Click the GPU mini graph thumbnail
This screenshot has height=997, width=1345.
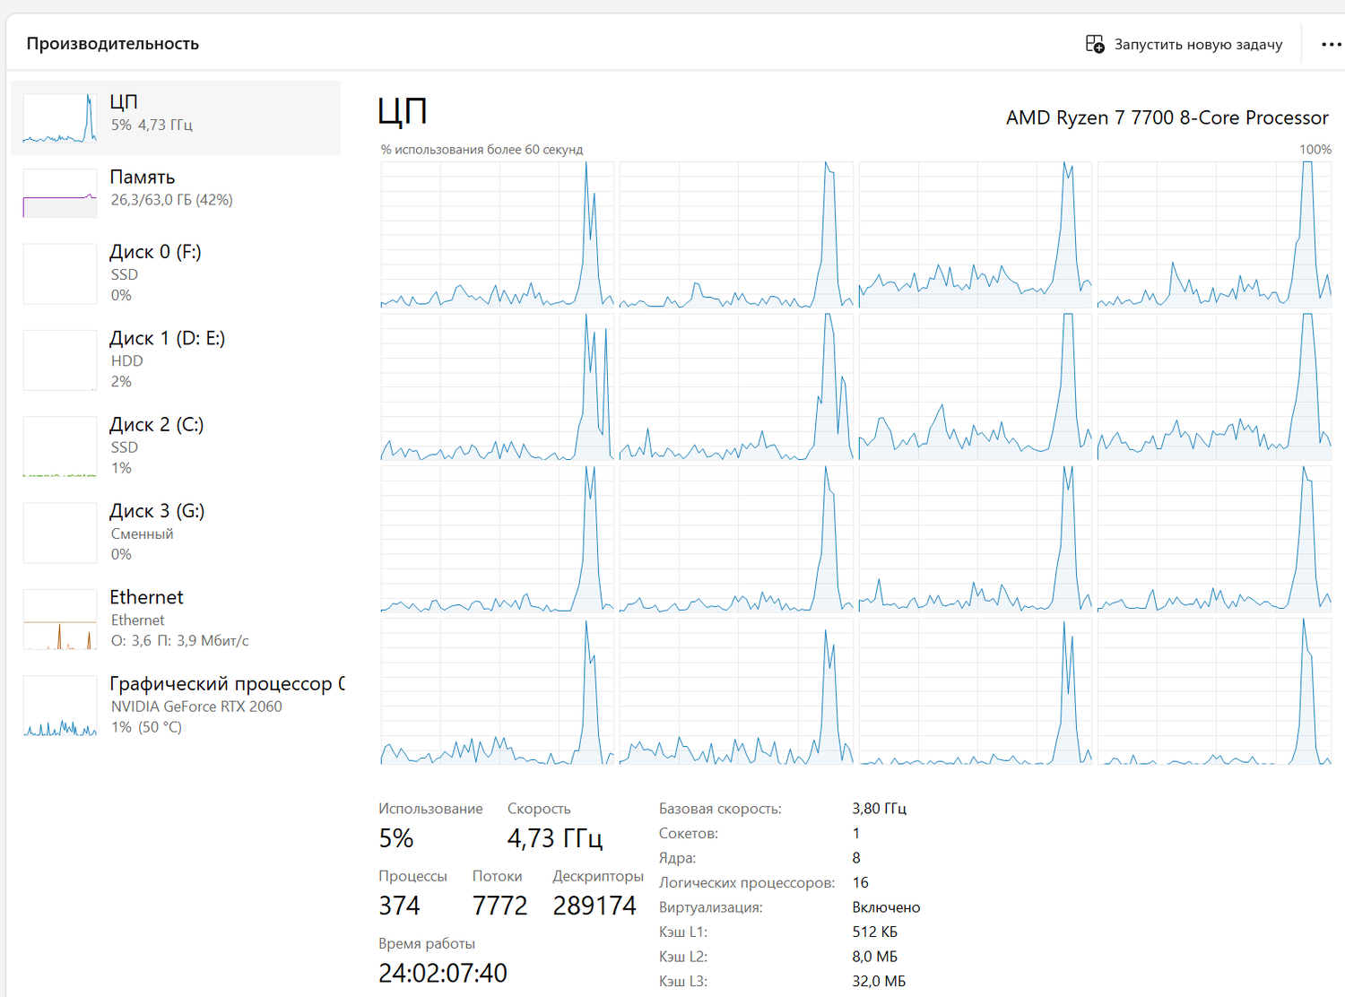click(60, 706)
